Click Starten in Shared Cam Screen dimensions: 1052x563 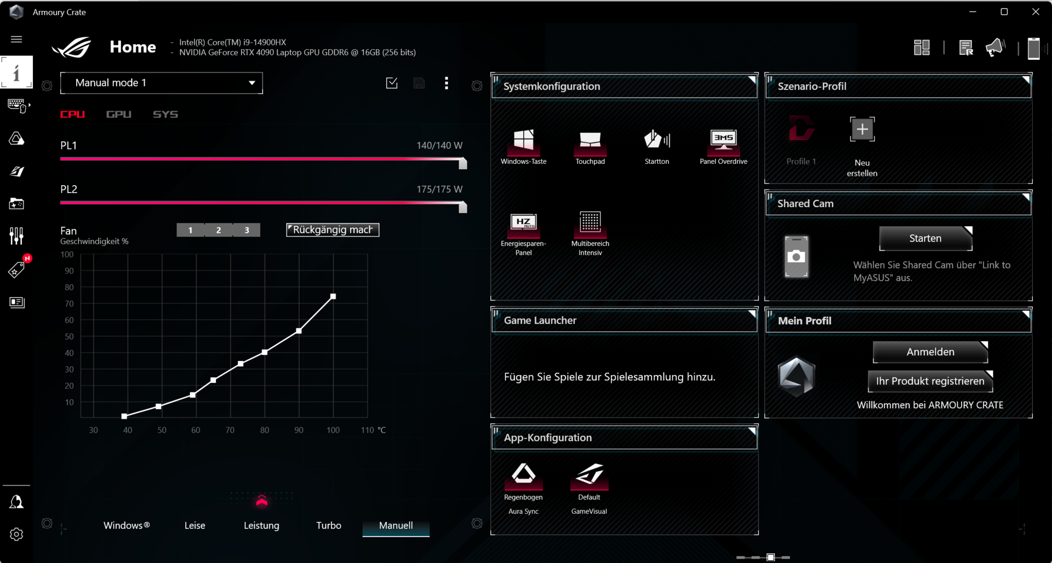coord(925,238)
